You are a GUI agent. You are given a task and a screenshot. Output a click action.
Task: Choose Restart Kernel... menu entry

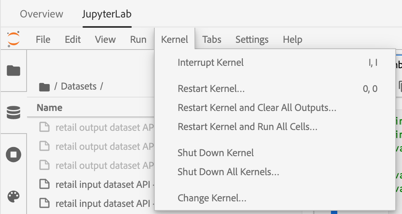pyautogui.click(x=211, y=89)
